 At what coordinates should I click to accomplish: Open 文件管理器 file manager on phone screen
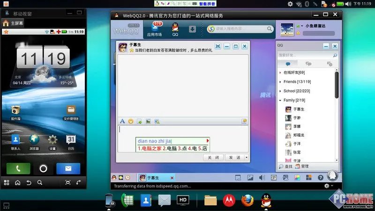click(x=71, y=113)
